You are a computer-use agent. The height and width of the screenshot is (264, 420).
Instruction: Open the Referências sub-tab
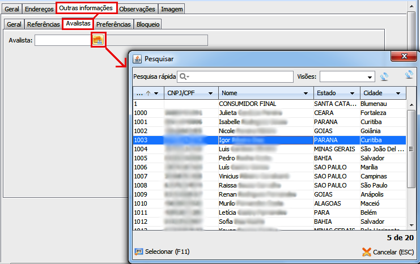(44, 24)
